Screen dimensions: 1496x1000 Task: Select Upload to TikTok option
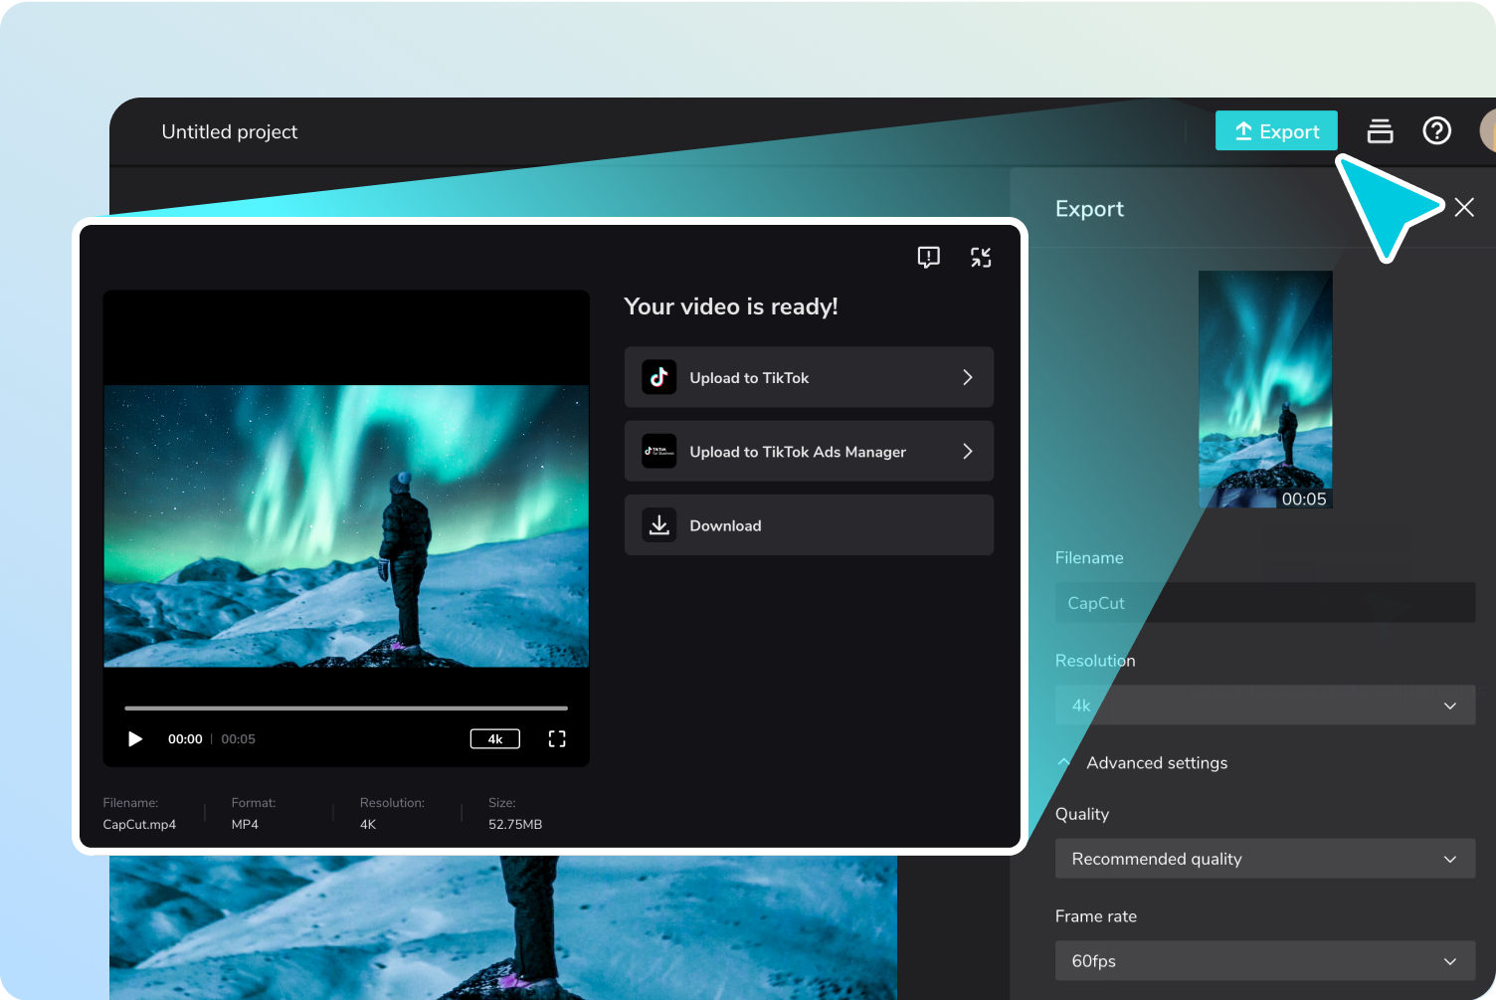[808, 377]
